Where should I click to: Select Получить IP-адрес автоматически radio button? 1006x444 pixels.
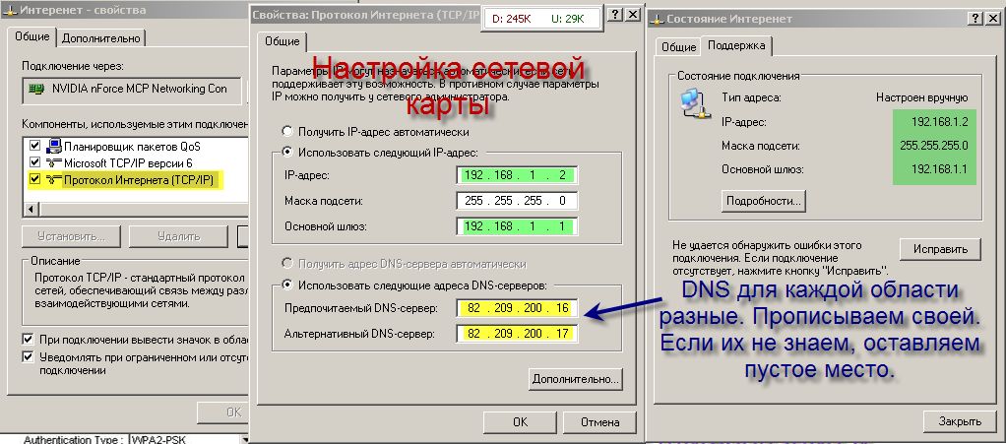click(x=287, y=131)
